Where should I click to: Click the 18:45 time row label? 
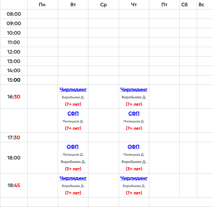click(14, 185)
